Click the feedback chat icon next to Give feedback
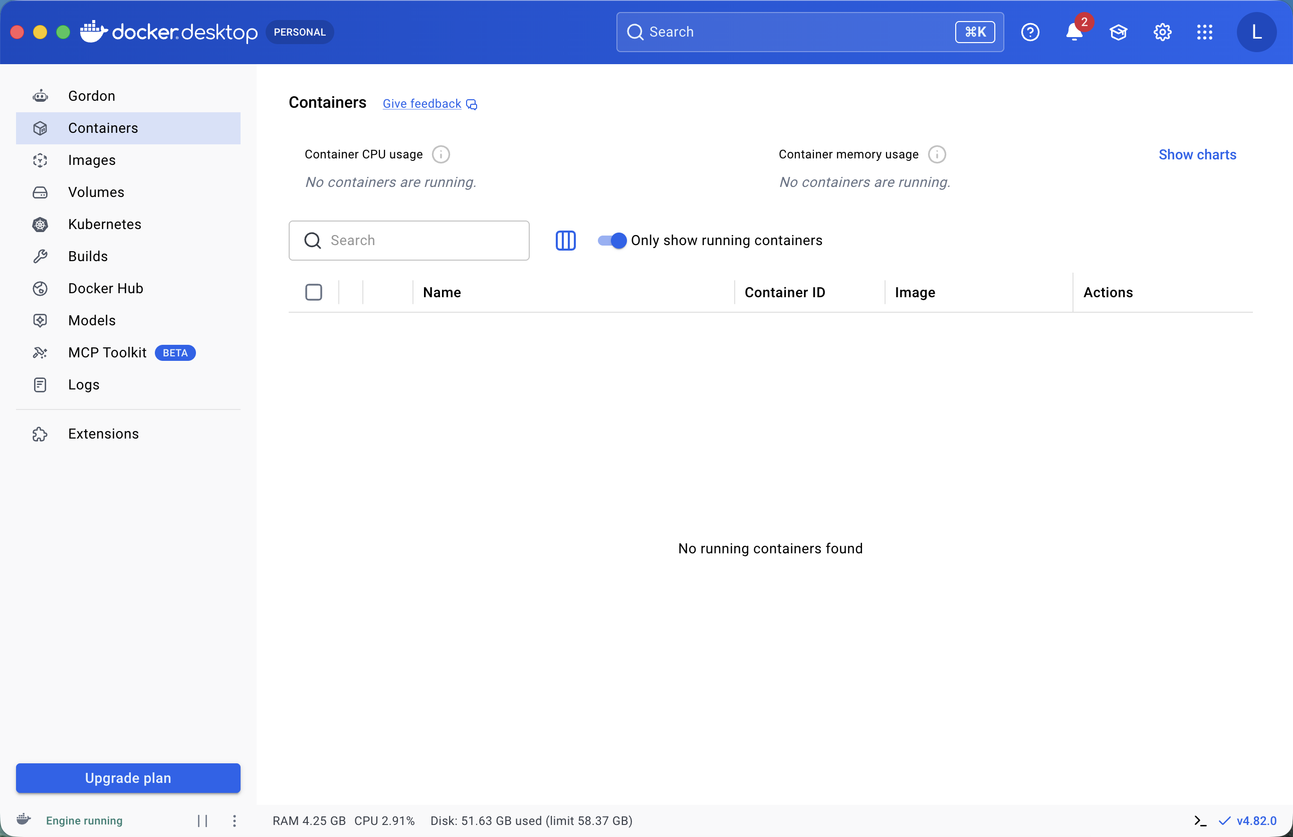 (x=472, y=104)
